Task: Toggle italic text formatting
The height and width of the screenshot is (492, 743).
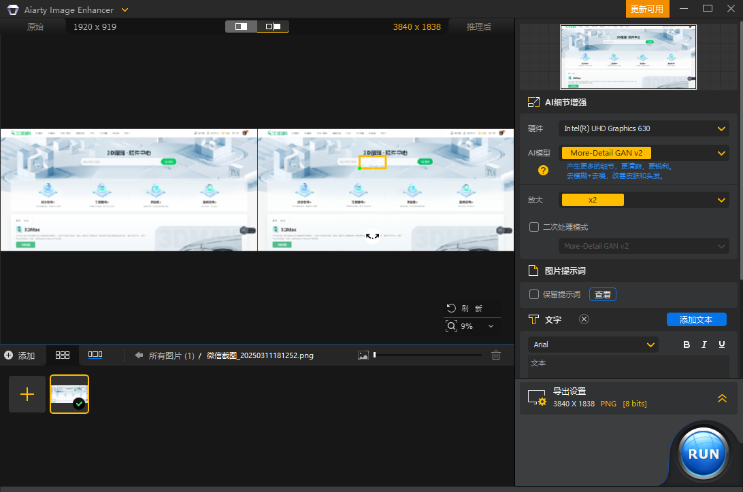Action: (704, 345)
